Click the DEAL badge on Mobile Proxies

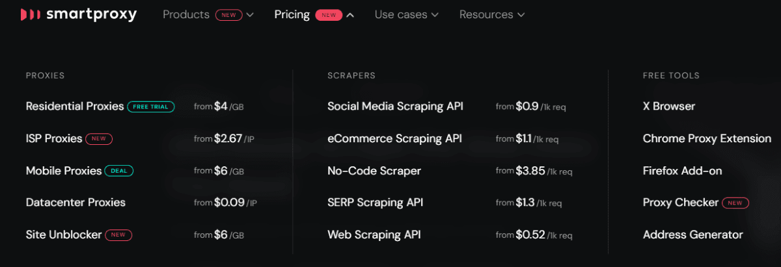(x=118, y=171)
